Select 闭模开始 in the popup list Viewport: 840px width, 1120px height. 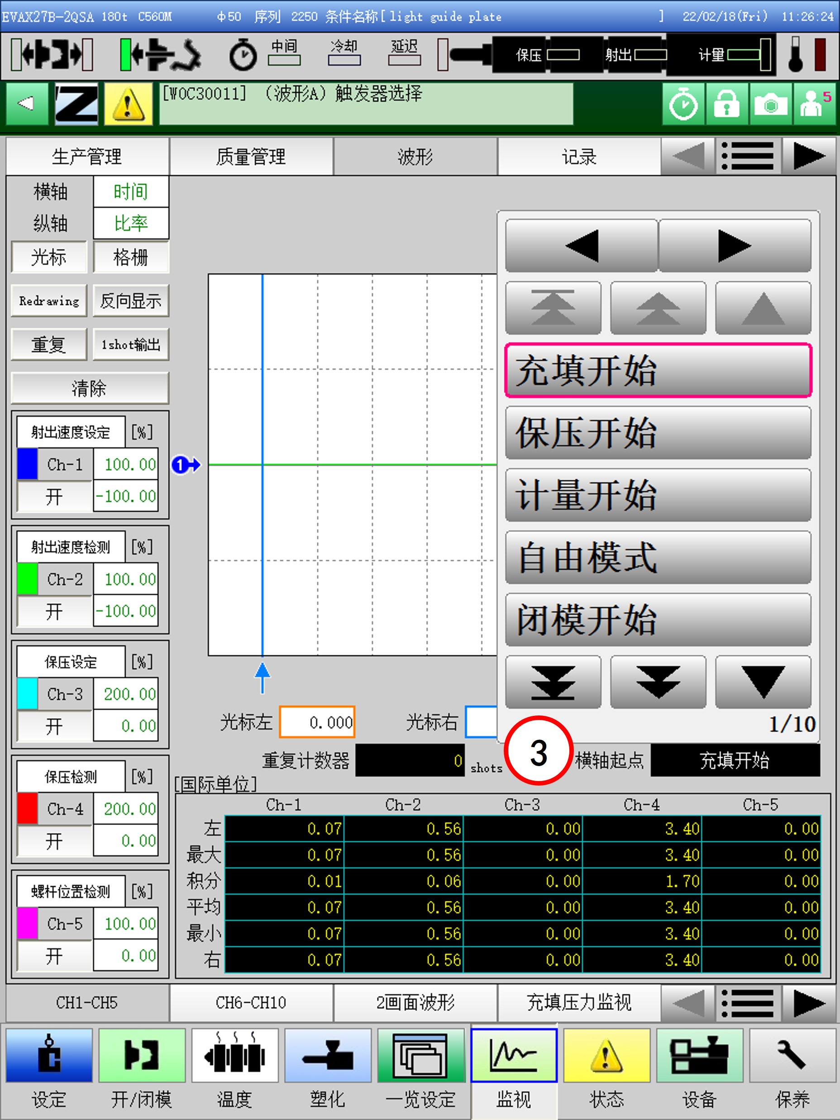[658, 620]
